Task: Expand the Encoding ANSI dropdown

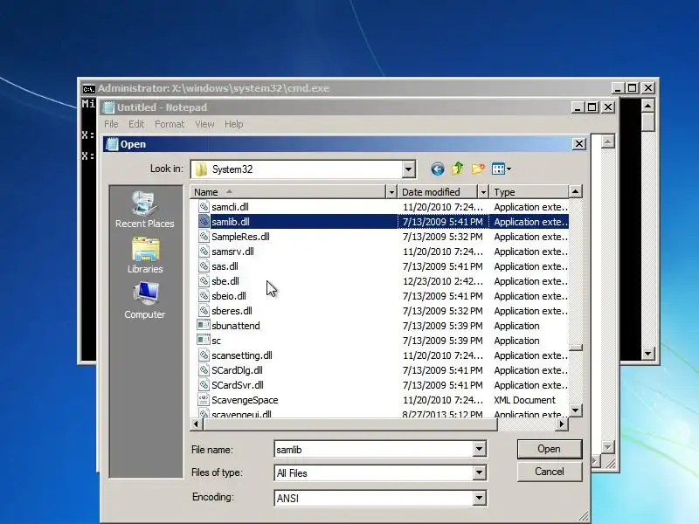Action: (x=479, y=498)
